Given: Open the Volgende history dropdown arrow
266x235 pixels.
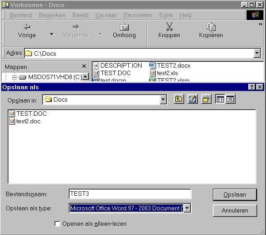Looking at the screenshot, I should click(x=100, y=34).
